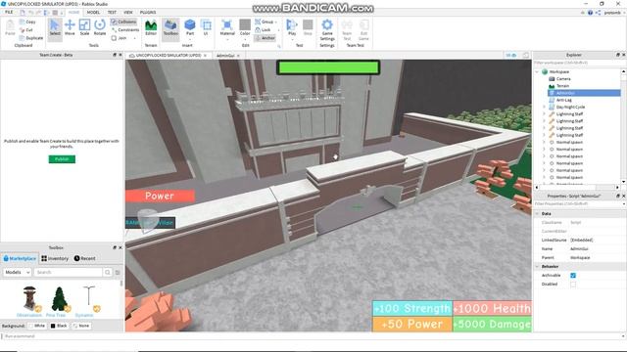The width and height of the screenshot is (627, 352).
Task: Open the UI insert tool
Action: (206, 27)
